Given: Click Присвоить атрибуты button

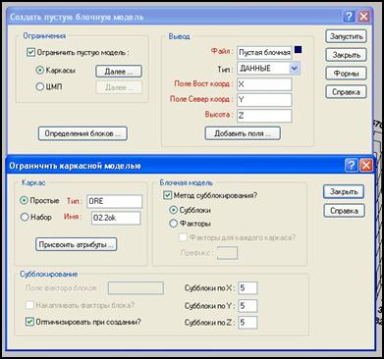Looking at the screenshot, I should (x=76, y=244).
